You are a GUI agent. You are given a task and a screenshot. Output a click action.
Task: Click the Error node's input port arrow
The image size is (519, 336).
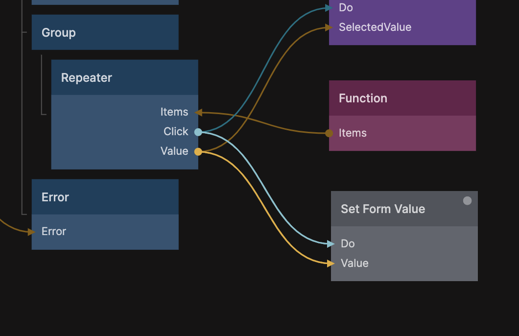coord(32,232)
